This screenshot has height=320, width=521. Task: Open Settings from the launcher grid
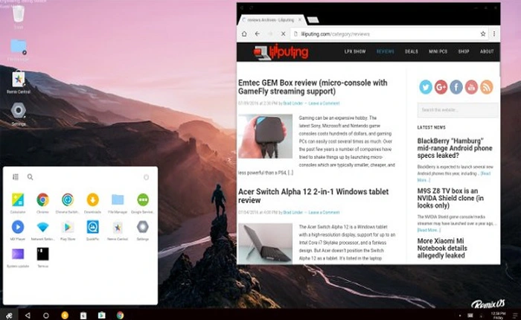click(x=143, y=227)
